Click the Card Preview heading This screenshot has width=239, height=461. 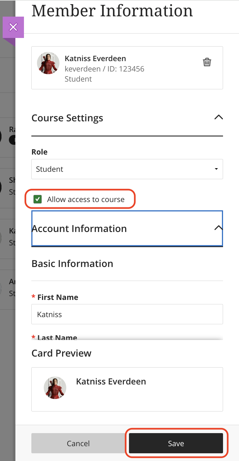pos(61,353)
